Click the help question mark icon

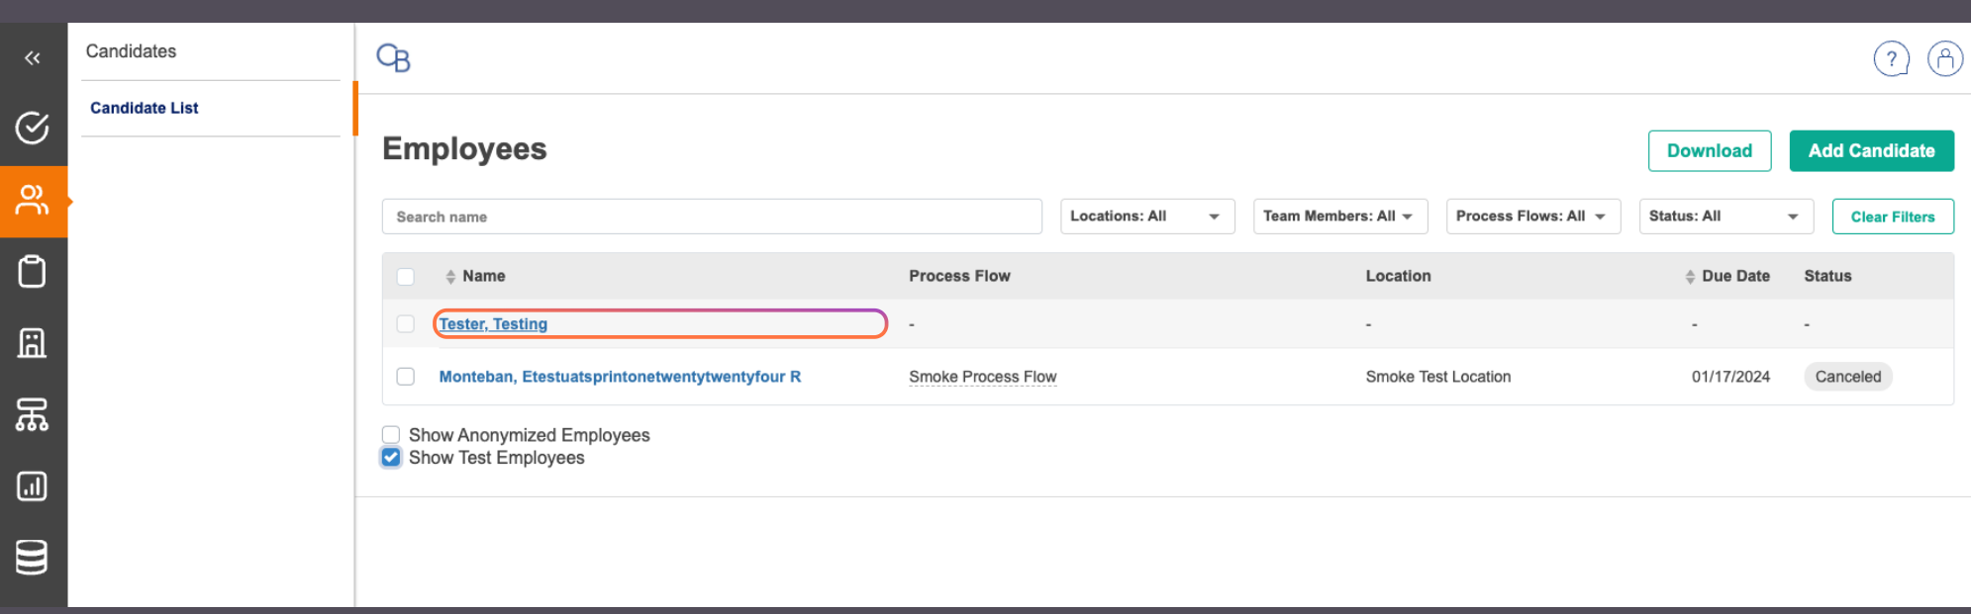1891,59
